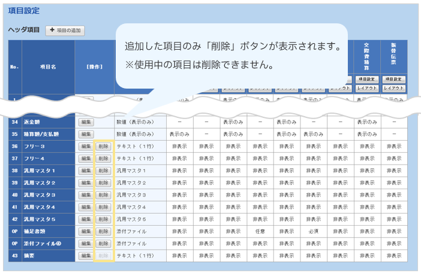This screenshot has width=421, height=273.
Task: Click 数値（表示のみ） in 精算額/支払額 row
Action: 135,134
